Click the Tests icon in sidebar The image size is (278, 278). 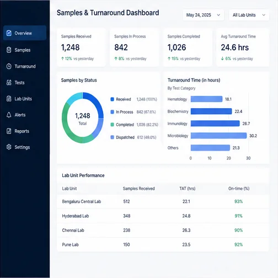click(9, 83)
